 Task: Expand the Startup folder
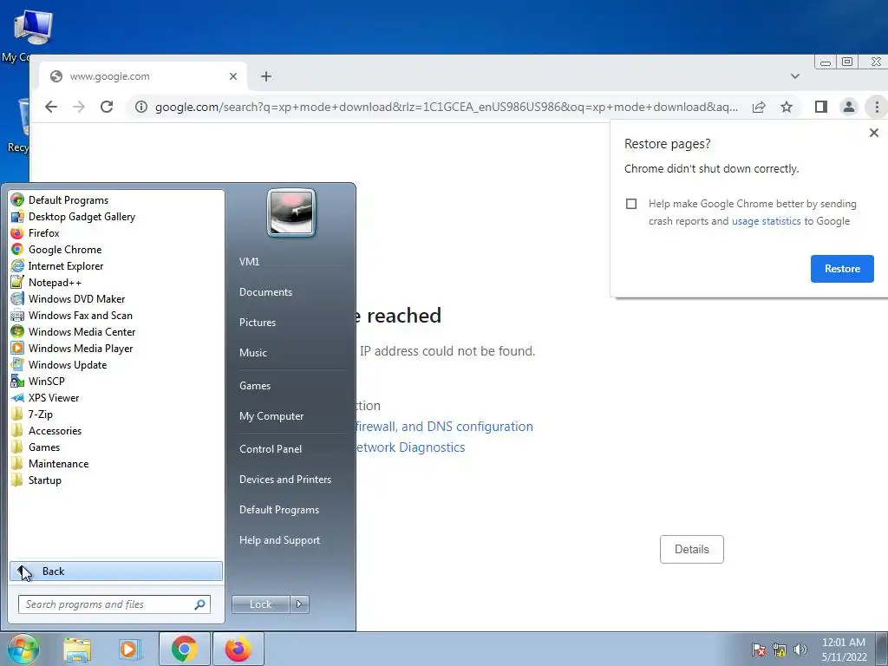click(x=36, y=479)
